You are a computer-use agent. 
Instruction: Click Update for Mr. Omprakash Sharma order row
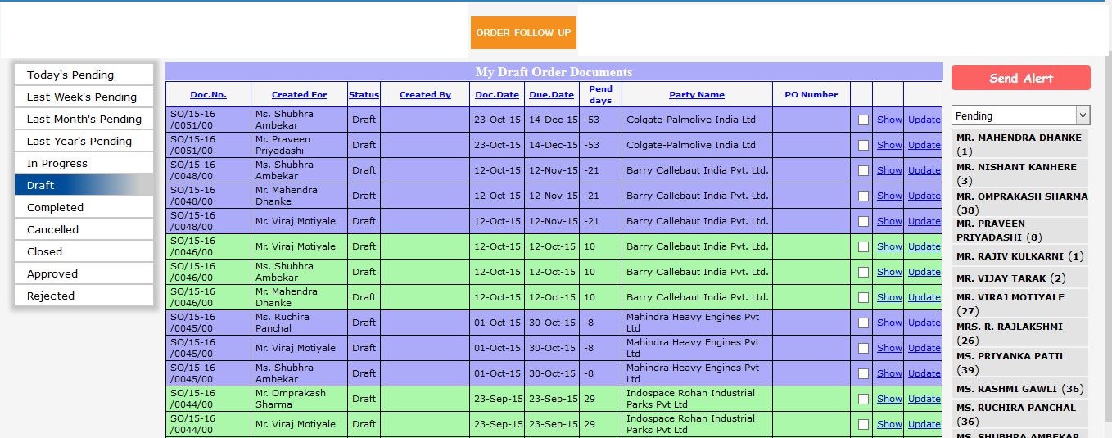pos(924,399)
